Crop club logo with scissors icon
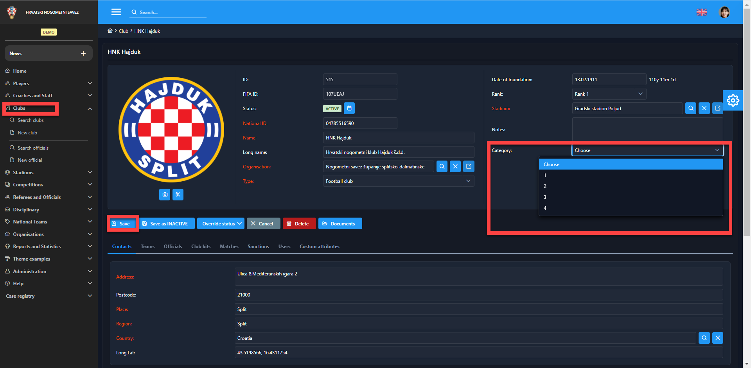 [x=178, y=195]
